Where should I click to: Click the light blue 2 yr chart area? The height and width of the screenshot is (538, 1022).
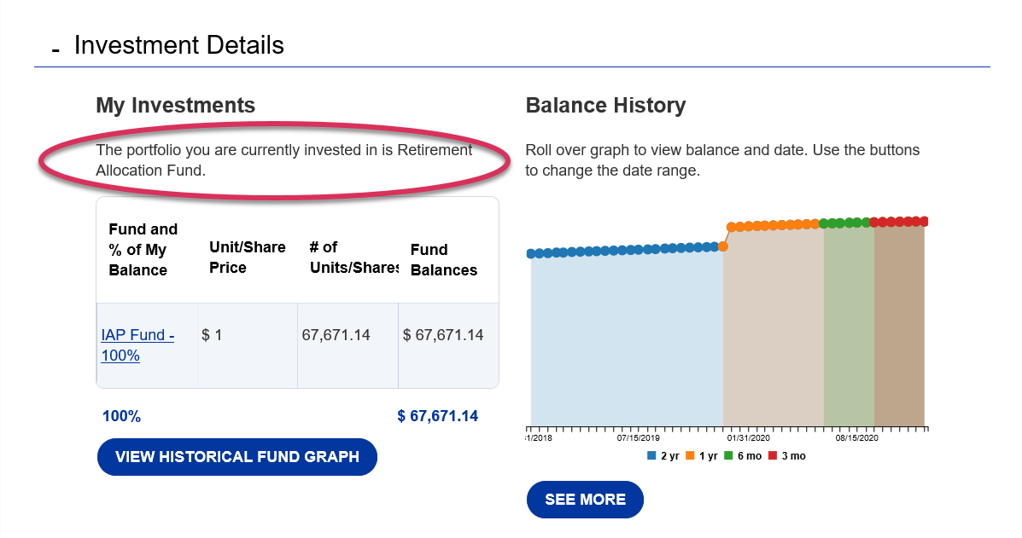click(626, 341)
